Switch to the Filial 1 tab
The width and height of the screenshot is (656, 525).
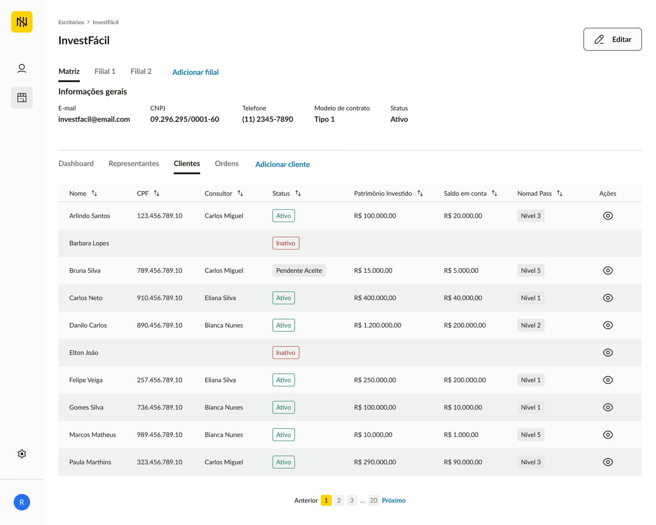105,72
